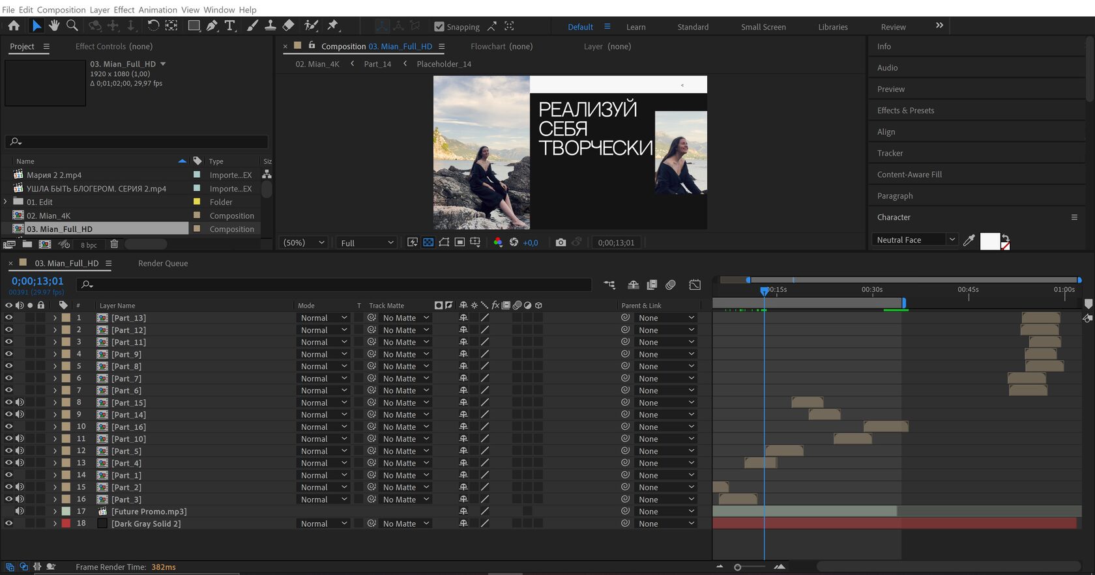Click the white fill color swatch
The width and height of the screenshot is (1095, 575).
[989, 240]
